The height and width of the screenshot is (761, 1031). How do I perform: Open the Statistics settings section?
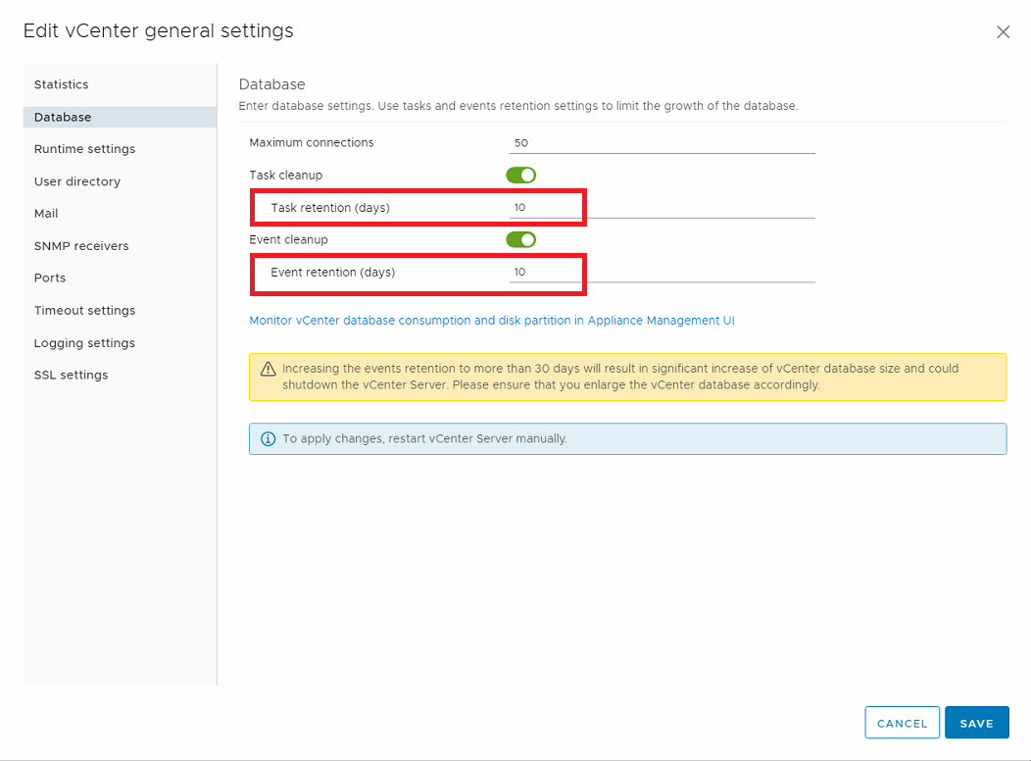coord(61,84)
